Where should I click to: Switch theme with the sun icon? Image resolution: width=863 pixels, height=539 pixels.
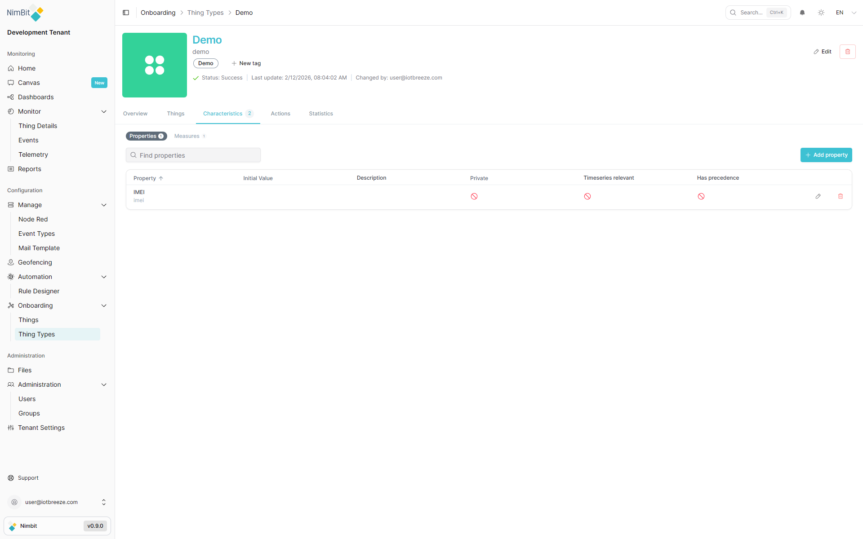821,13
